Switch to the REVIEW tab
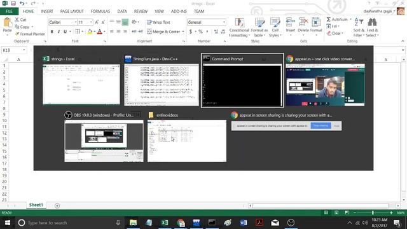Viewport: 407px width, 229px height. (x=141, y=11)
